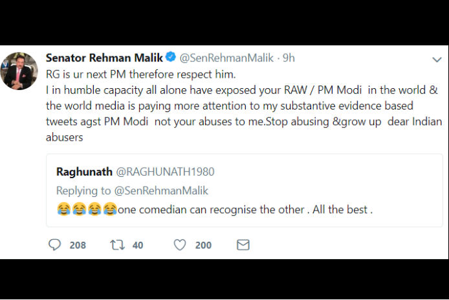Screen dimensions: 449x300
Task: Click the 208 replies count
Action: [78, 245]
